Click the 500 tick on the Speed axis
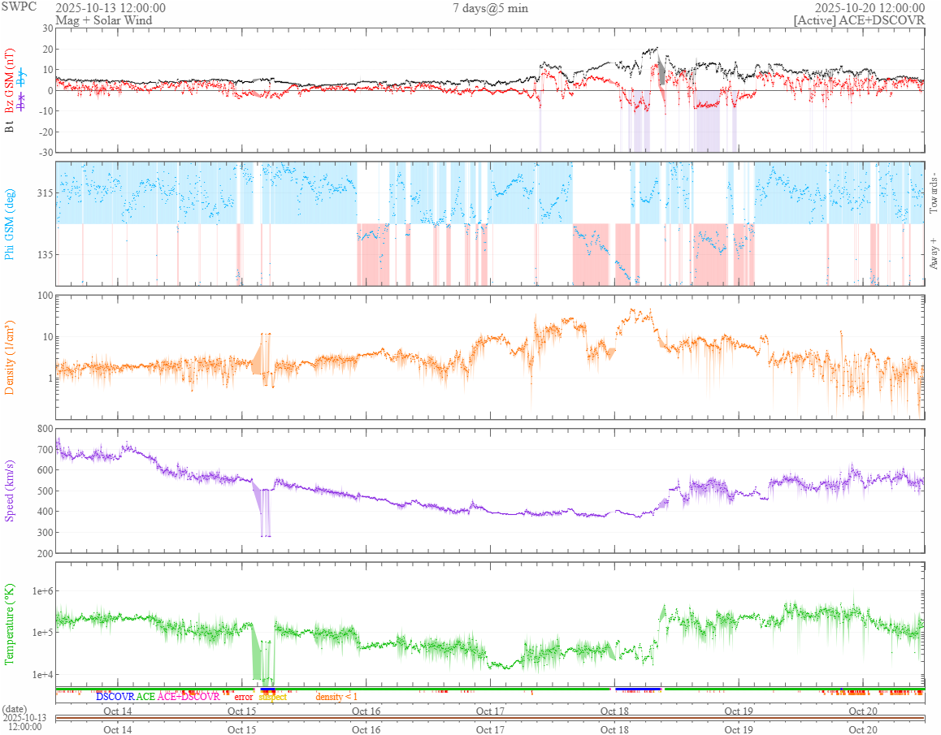Viewport: 941px width, 735px height. click(46, 491)
